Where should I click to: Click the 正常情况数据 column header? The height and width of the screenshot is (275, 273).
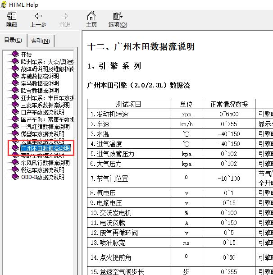(229, 104)
